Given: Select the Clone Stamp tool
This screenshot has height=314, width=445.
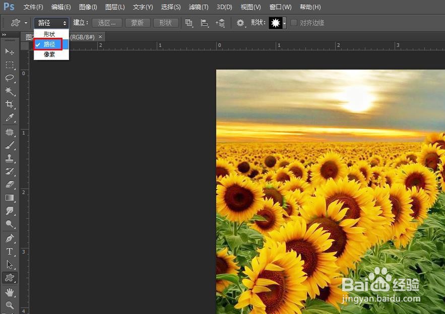Looking at the screenshot, I should [x=10, y=158].
